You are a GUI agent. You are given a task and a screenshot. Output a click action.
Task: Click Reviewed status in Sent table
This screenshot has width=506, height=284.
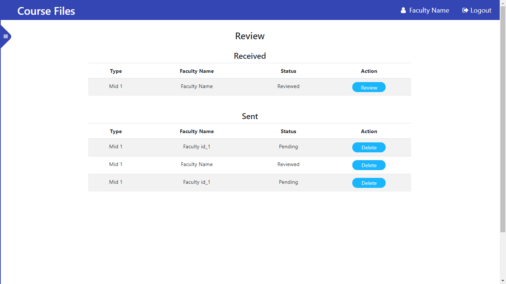(x=289, y=164)
